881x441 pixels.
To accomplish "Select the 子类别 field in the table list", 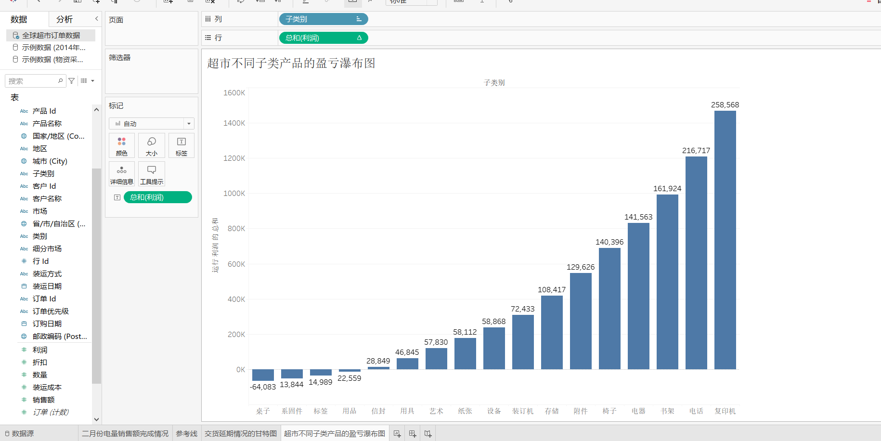I will [43, 174].
